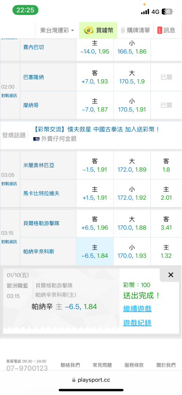Open the 訊息 messages tab
Viewport: 182px width, 395px height.
[x=166, y=30]
